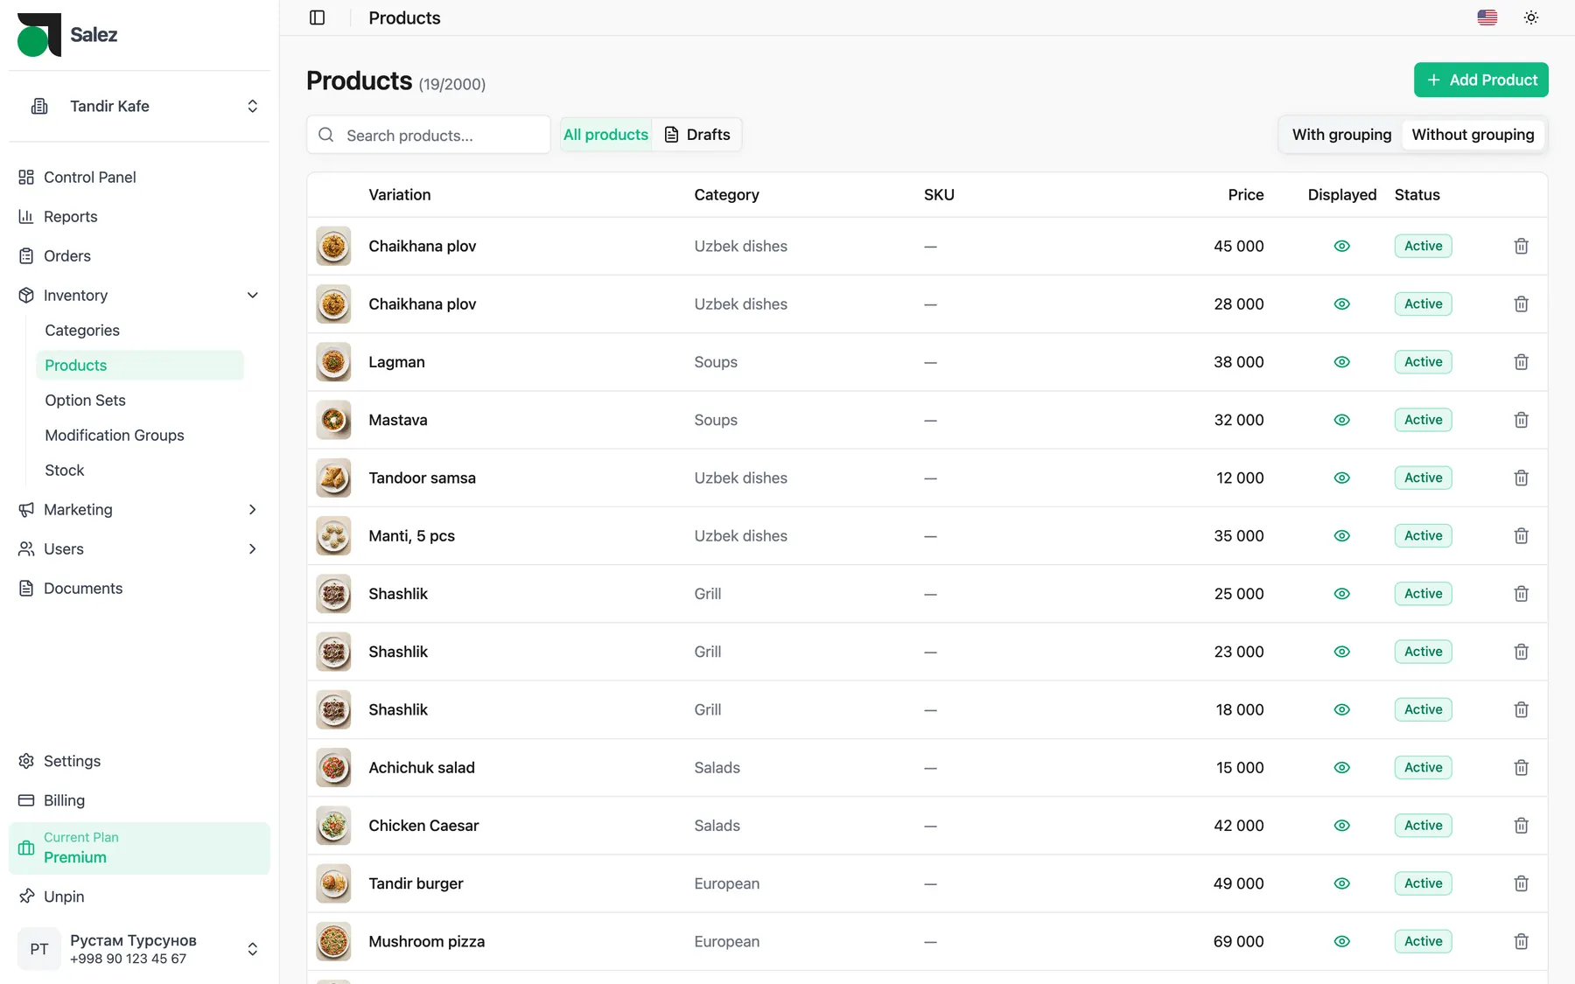Image resolution: width=1575 pixels, height=984 pixels.
Task: Hide Achichuk salad using its eye icon
Action: (x=1341, y=767)
